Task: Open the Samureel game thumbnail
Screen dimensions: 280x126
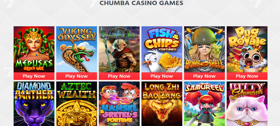Action: click(x=204, y=104)
